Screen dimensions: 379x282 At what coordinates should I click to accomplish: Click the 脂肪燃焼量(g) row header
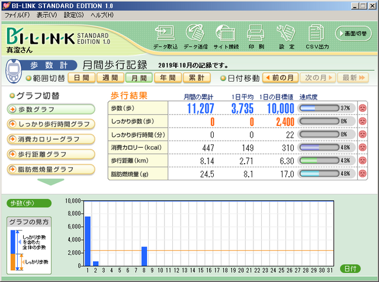[x=138, y=174]
